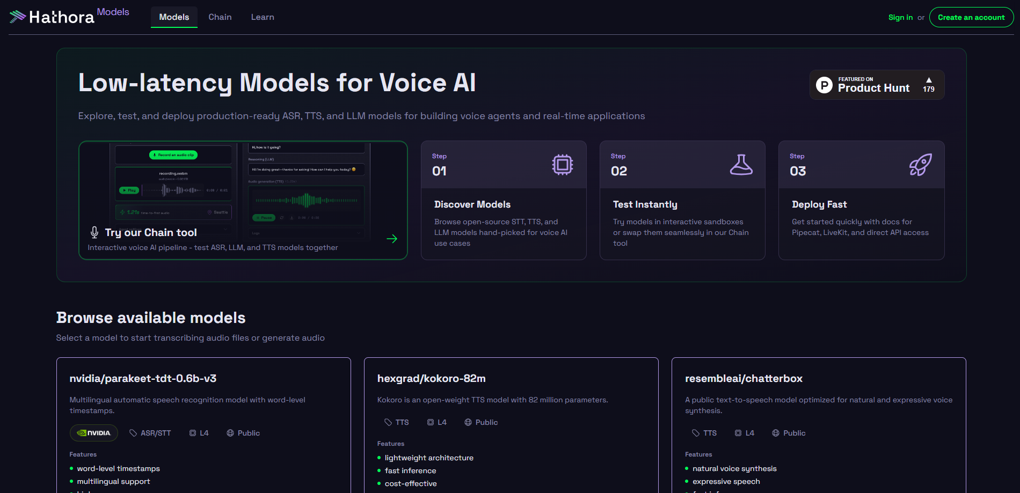Select the resembleai/chatterbox model title
1020x493 pixels.
pyautogui.click(x=744, y=378)
